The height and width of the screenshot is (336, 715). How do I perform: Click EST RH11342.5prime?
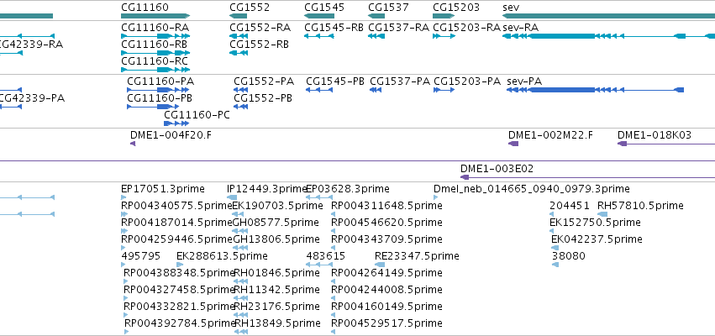click(276, 290)
